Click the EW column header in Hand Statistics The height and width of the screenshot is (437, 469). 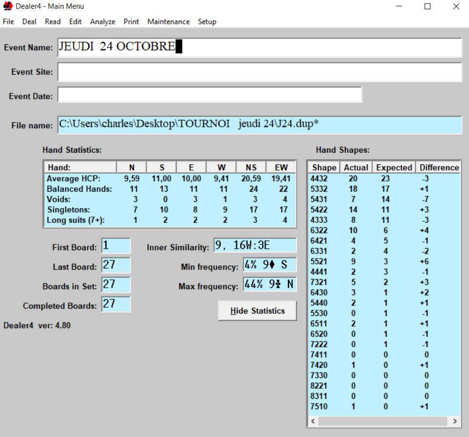point(281,167)
